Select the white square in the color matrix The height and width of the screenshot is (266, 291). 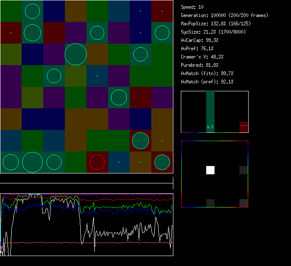(210, 170)
